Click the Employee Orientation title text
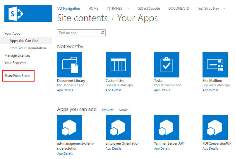 click(x=122, y=143)
